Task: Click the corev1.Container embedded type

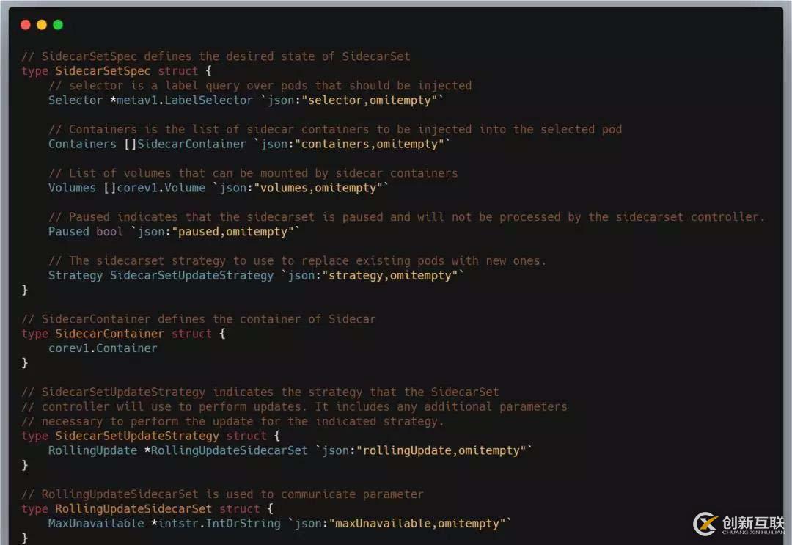Action: (x=103, y=348)
